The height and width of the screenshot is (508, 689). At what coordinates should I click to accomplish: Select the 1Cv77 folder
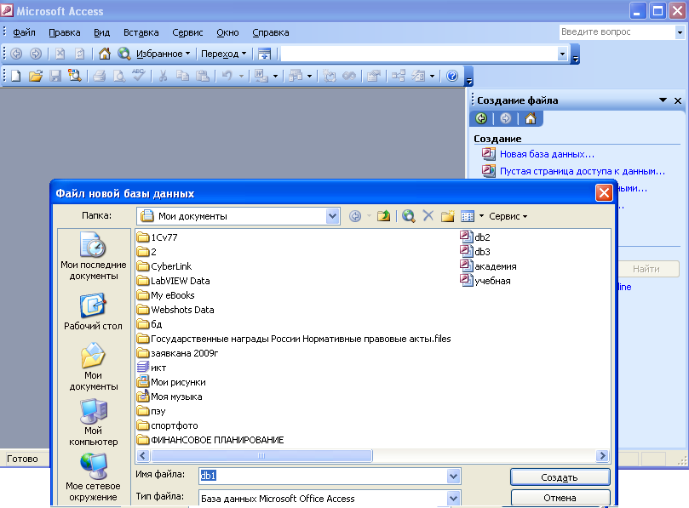[158, 237]
